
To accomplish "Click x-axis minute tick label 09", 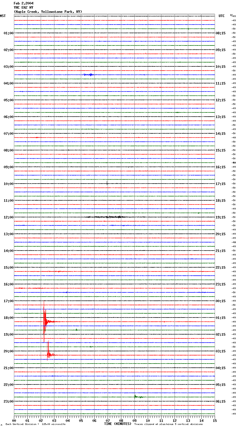I will coord(134,420).
